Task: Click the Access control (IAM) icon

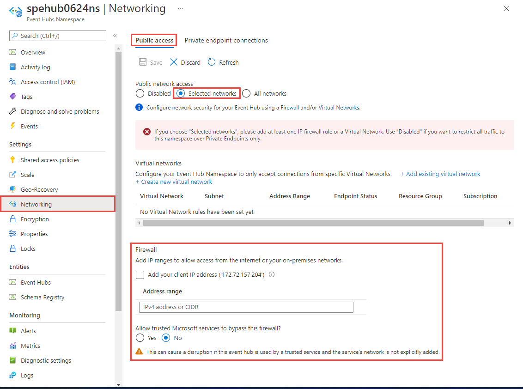Action: 12,82
